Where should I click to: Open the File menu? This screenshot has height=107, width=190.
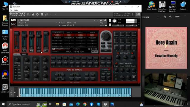tap(11, 10)
